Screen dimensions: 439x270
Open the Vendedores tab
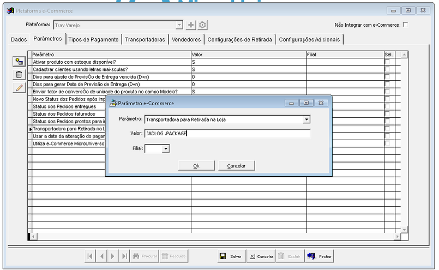coord(186,39)
